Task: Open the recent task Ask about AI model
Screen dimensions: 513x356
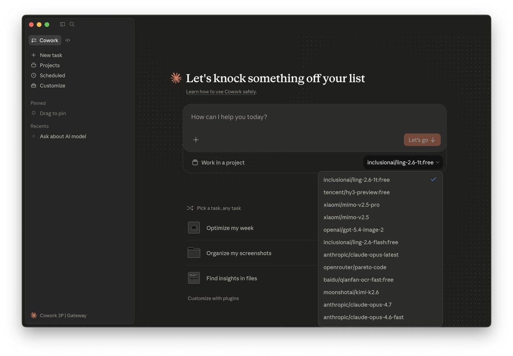Action: (63, 137)
